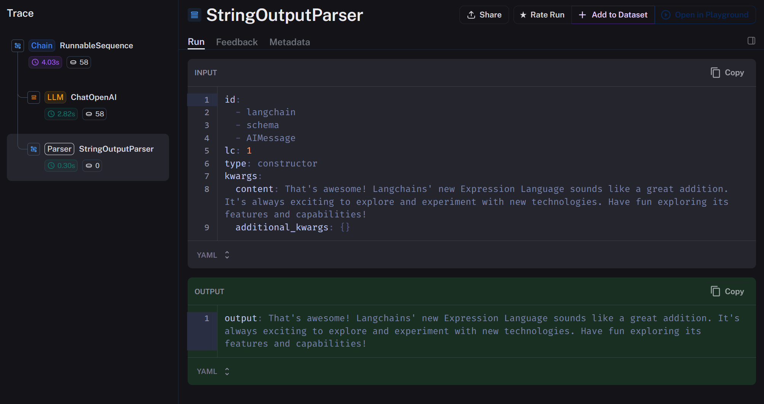Viewport: 764px width, 404px height.
Task: Select the ChatOpenAI run in trace tree
Action: (x=94, y=97)
